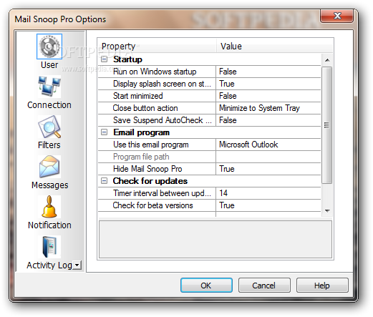Select the Close button action property
The height and width of the screenshot is (317, 373).
coord(157,108)
